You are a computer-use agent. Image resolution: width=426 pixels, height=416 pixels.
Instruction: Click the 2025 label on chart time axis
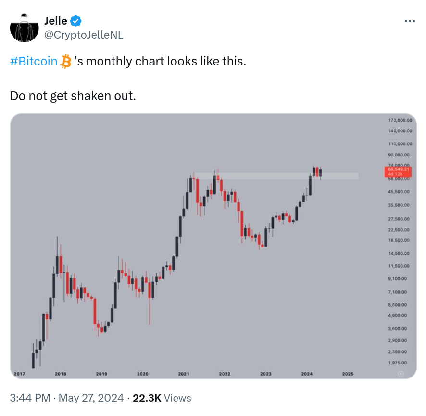[x=348, y=374]
